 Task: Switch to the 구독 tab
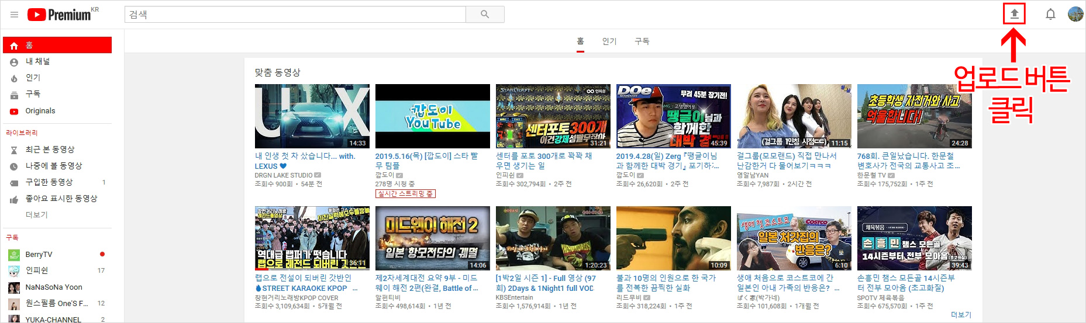[x=642, y=41]
